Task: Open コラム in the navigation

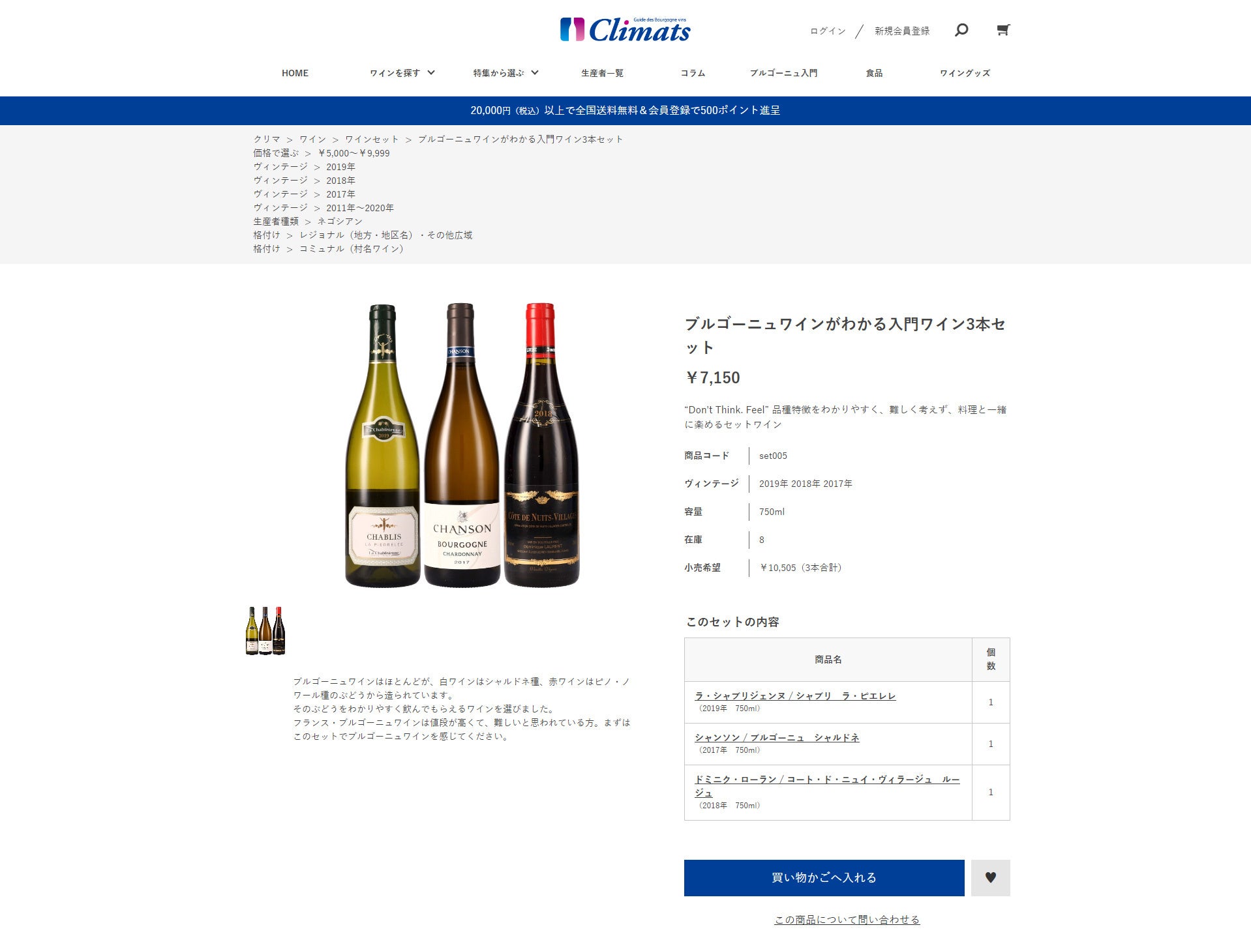Action: coord(693,73)
